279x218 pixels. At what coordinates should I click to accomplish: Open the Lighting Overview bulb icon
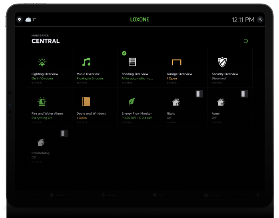click(x=42, y=62)
